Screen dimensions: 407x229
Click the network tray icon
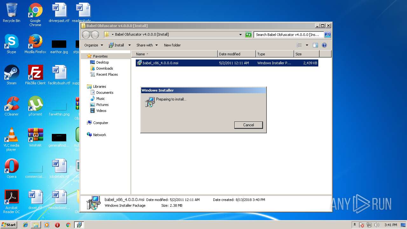tap(369, 225)
